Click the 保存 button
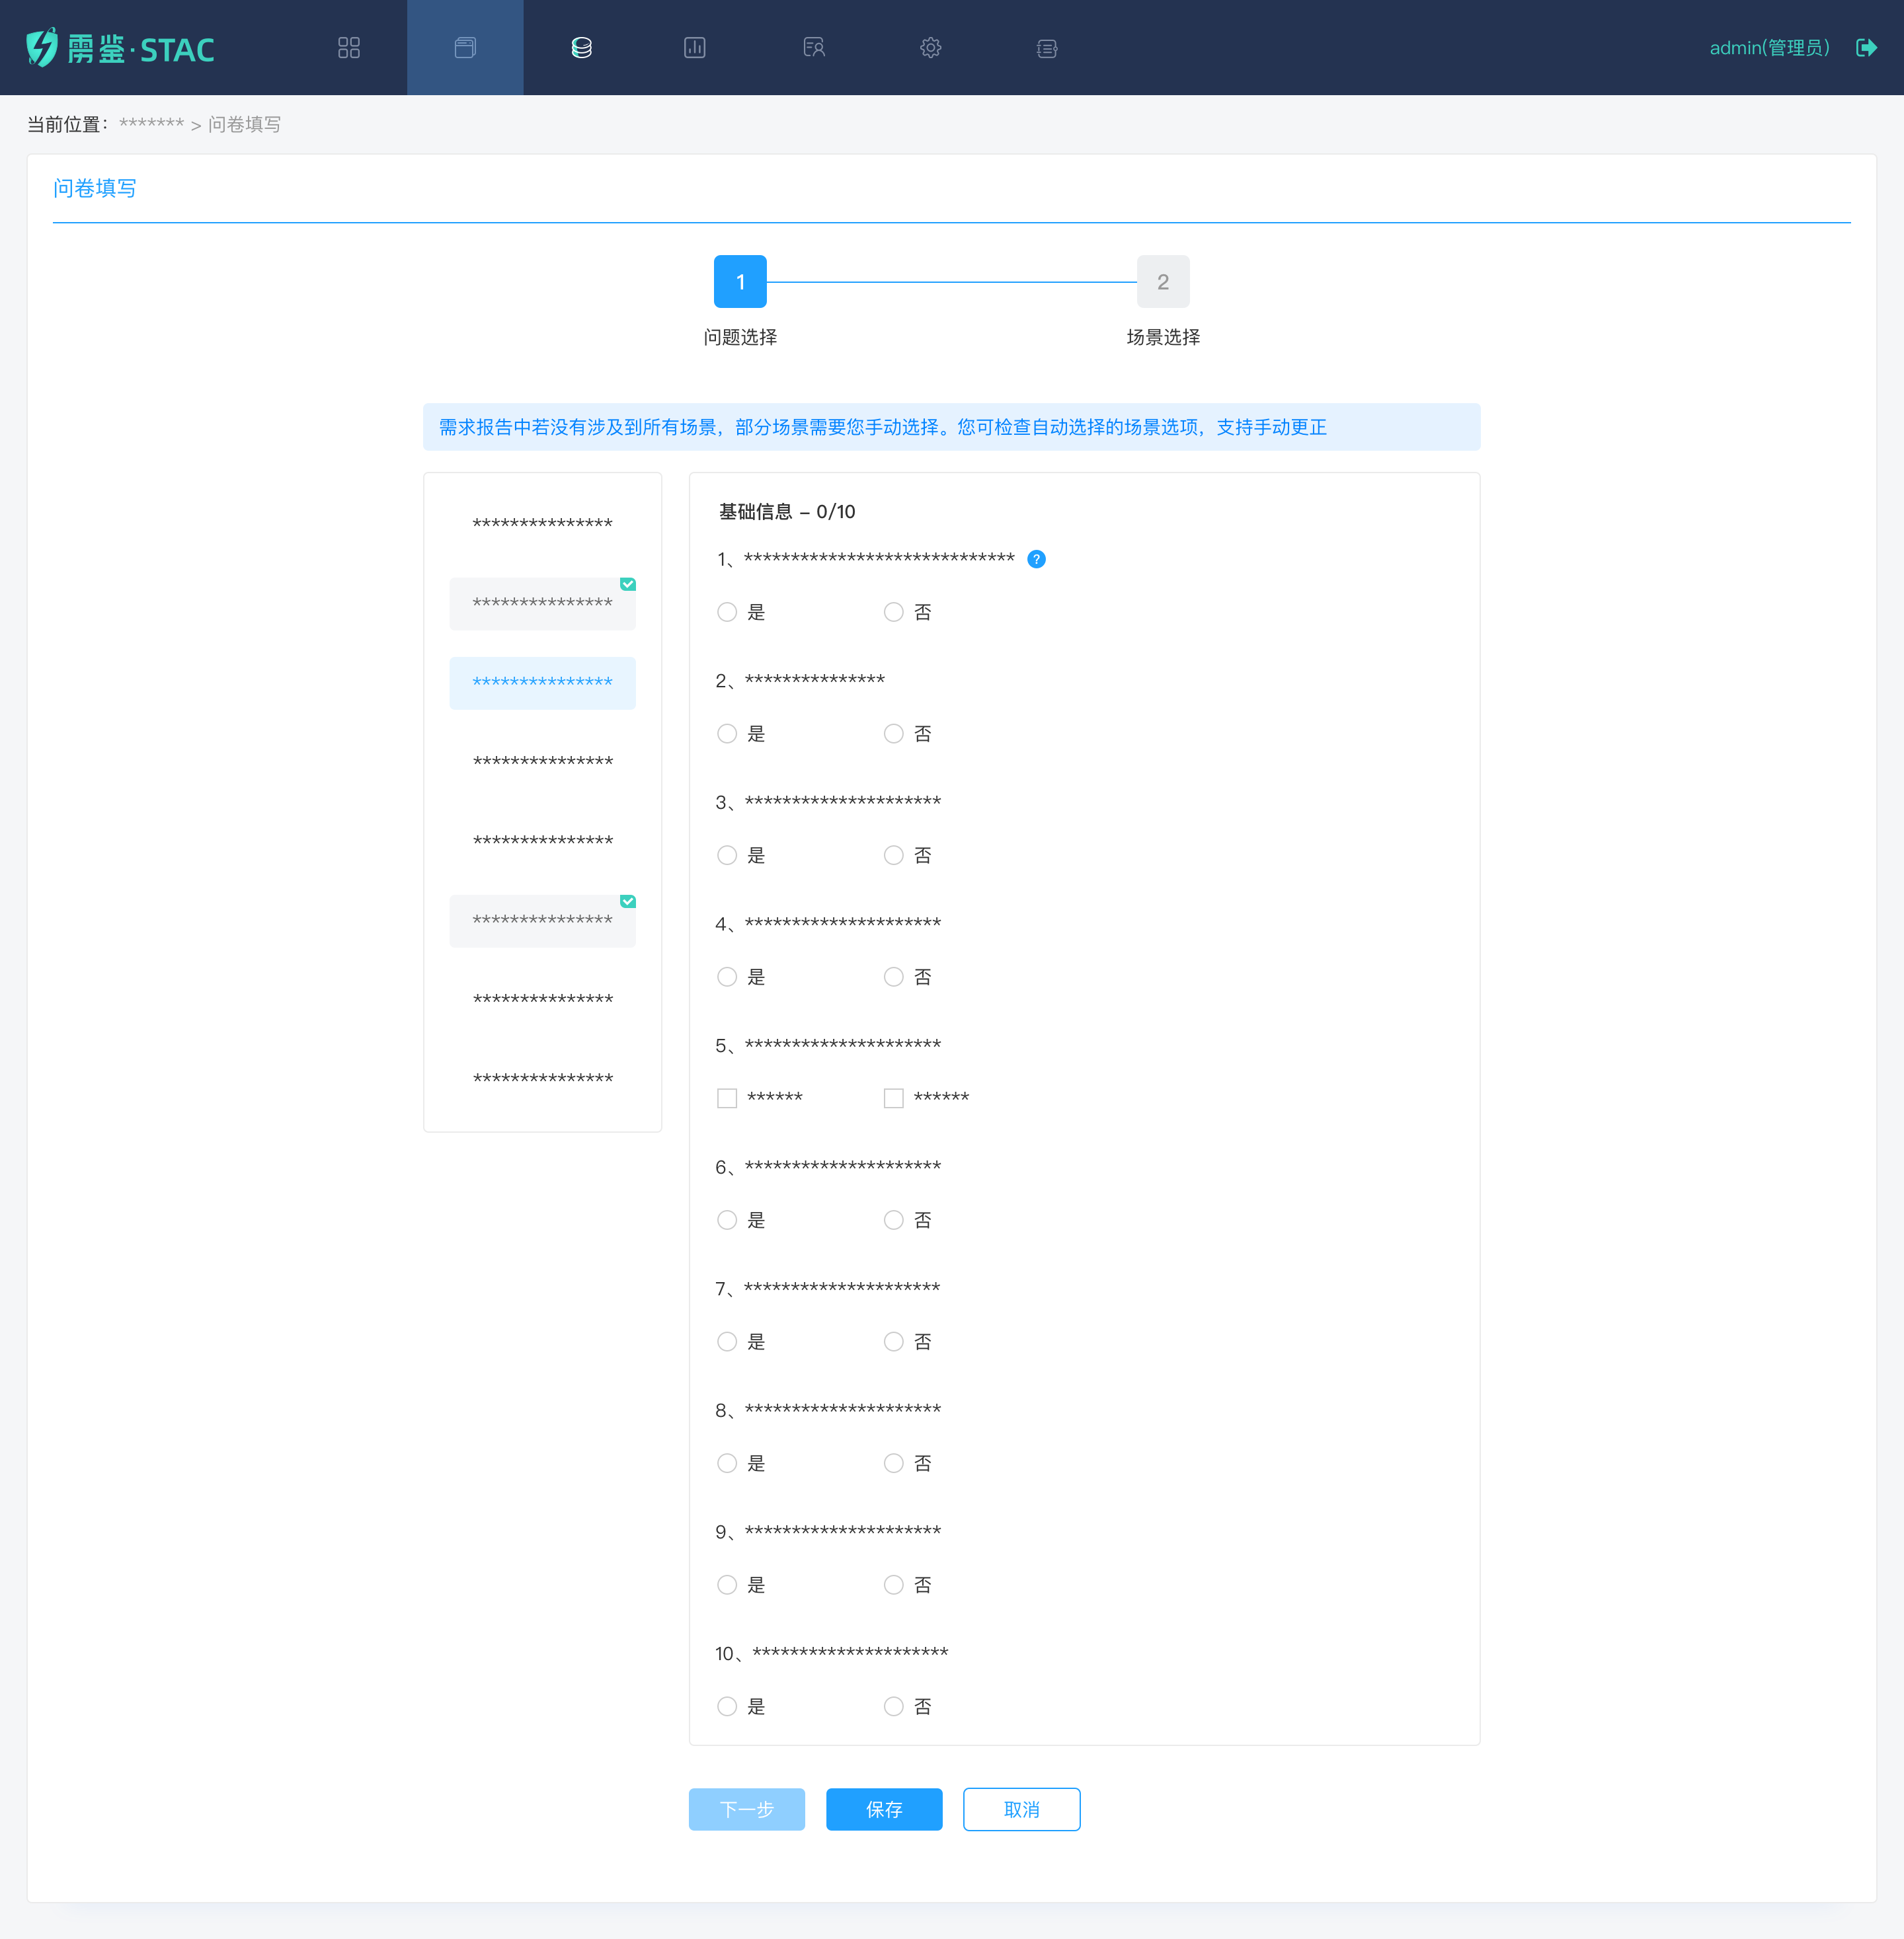 (883, 1809)
